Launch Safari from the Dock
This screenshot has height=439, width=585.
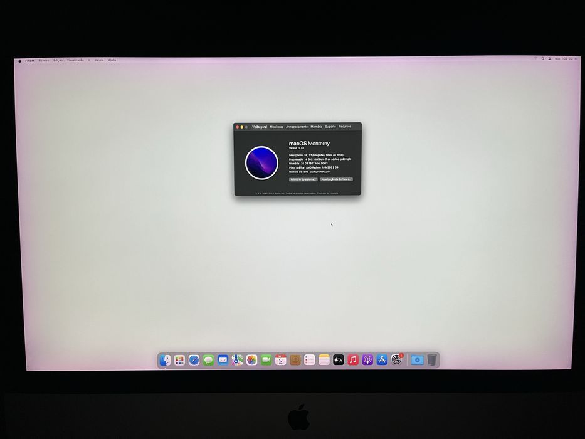pos(194,360)
